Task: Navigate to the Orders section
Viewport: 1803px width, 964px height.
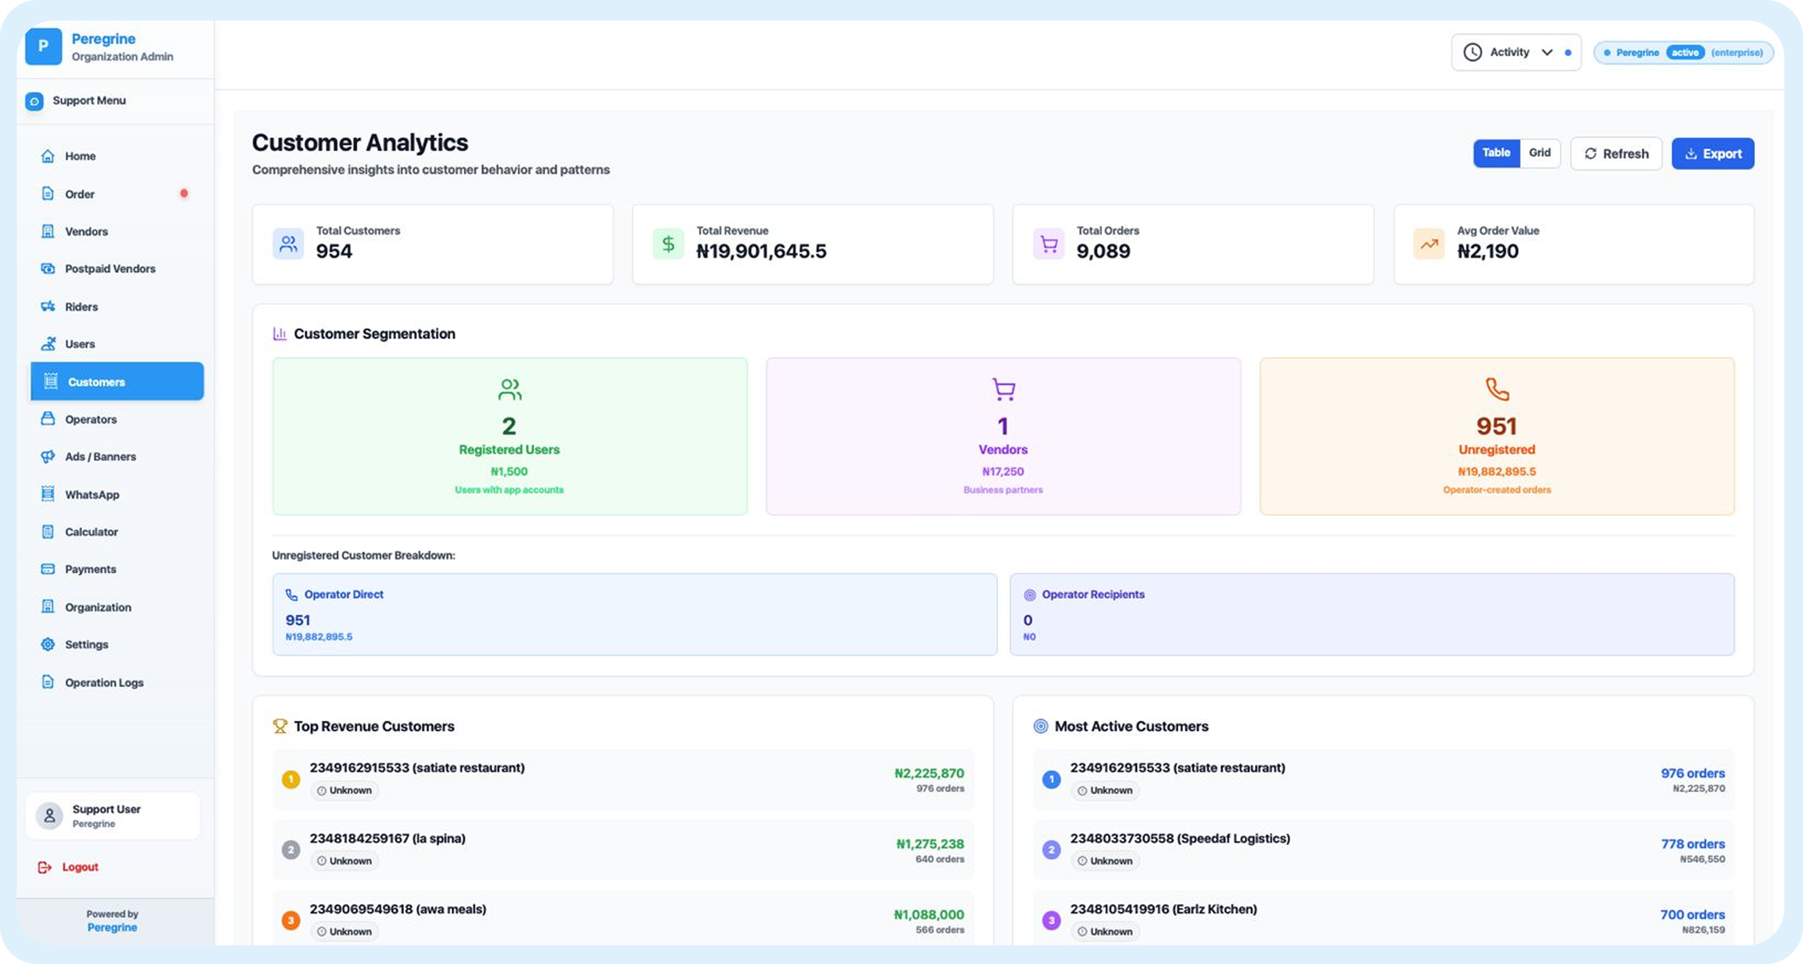Action: click(x=79, y=194)
